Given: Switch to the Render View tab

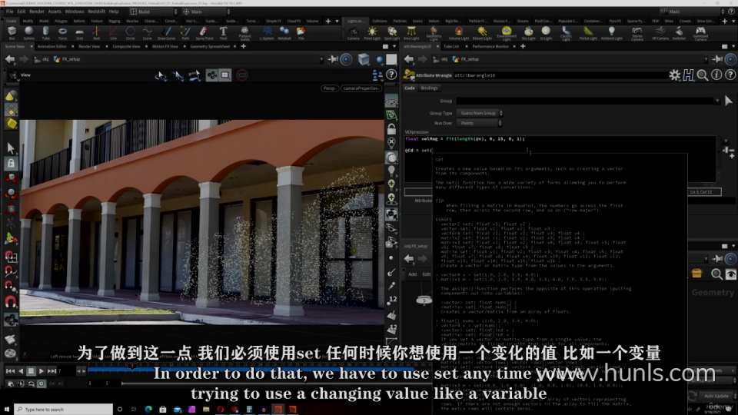Looking at the screenshot, I should pyautogui.click(x=89, y=47).
